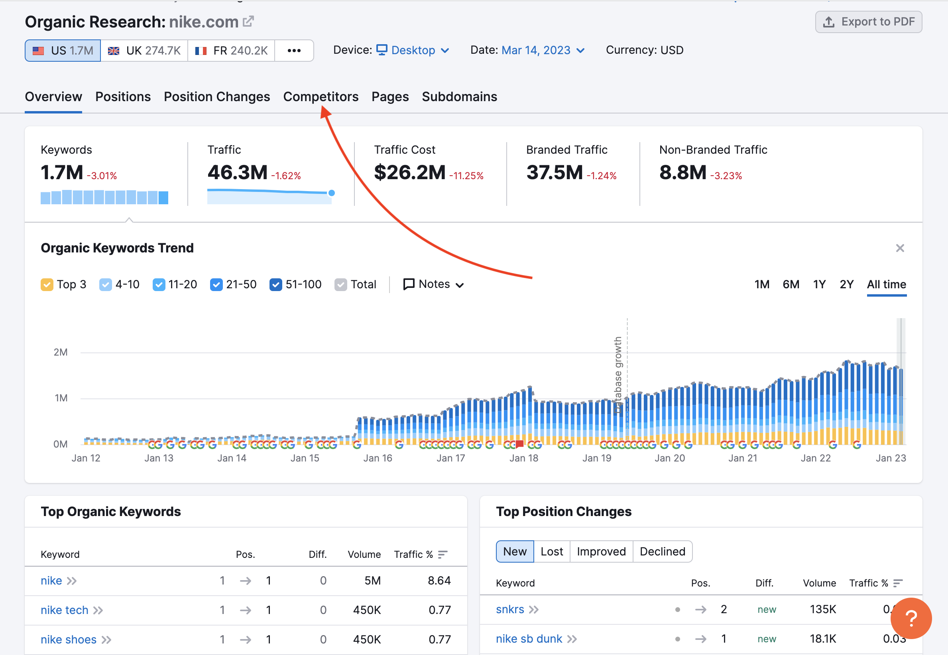The height and width of the screenshot is (655, 948).
Task: Click the Google update icon near Jan 22
Action: coord(832,444)
